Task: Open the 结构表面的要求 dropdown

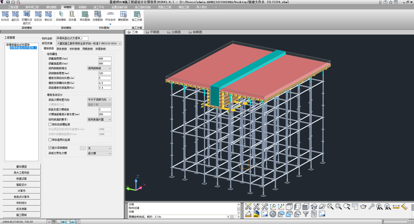Action: [x=99, y=119]
